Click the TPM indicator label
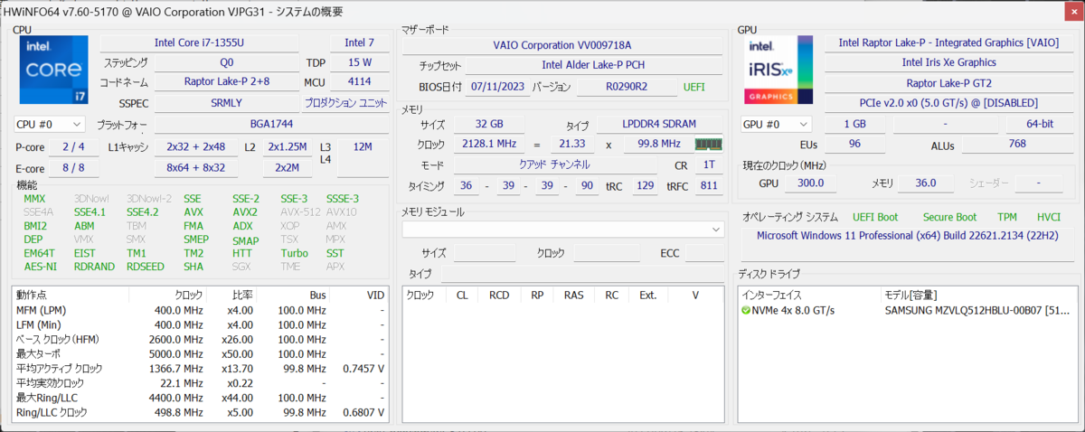 1006,217
